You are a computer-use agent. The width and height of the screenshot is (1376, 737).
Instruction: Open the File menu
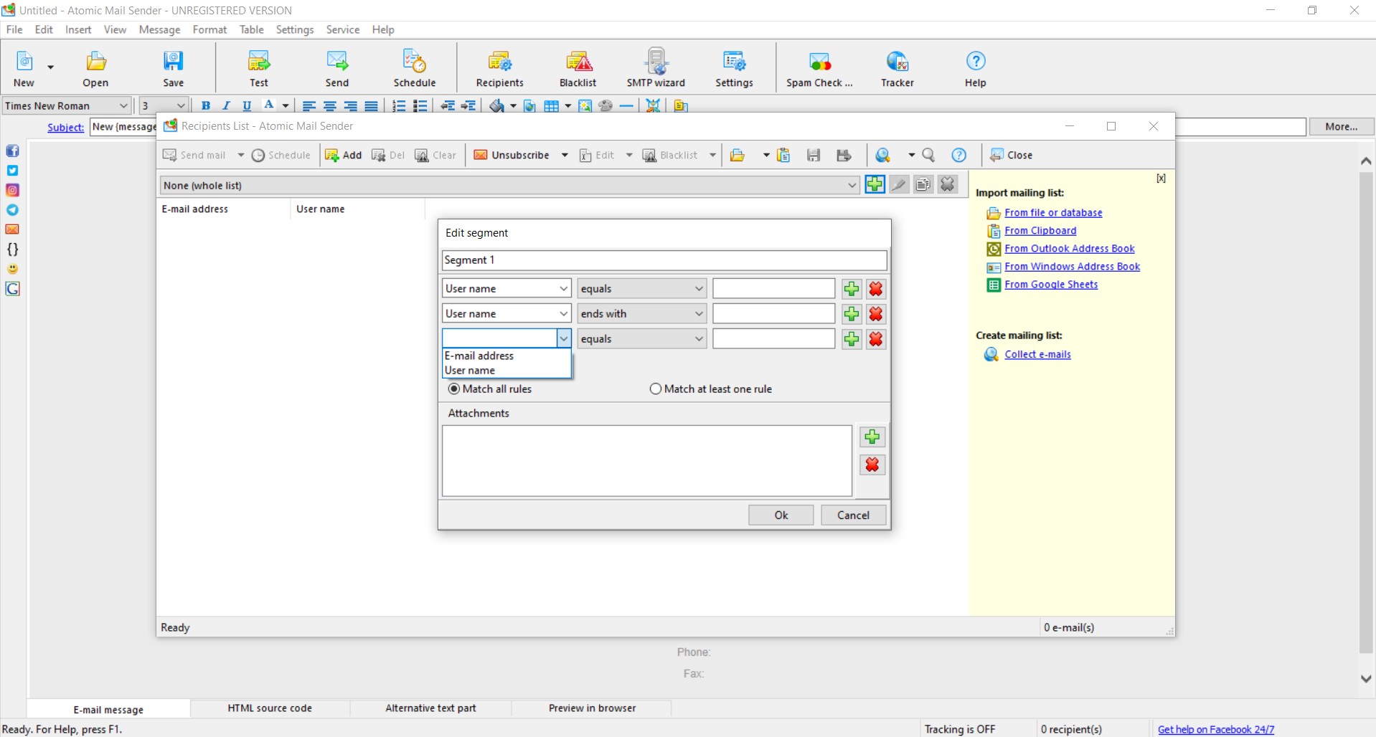point(14,29)
